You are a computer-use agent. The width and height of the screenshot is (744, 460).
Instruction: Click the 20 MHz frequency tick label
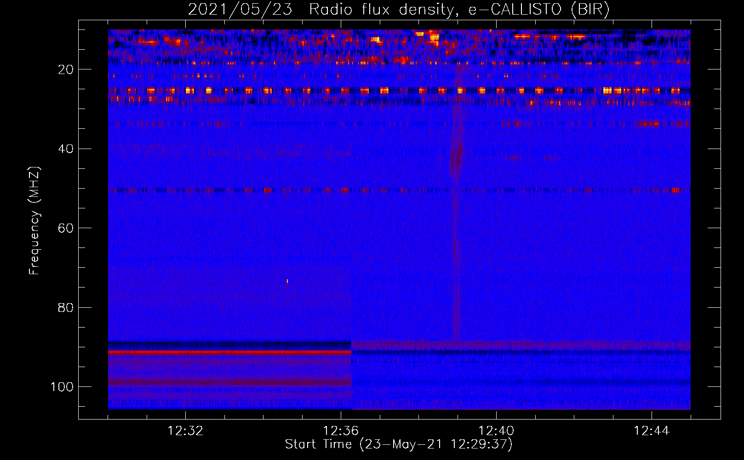click(66, 69)
